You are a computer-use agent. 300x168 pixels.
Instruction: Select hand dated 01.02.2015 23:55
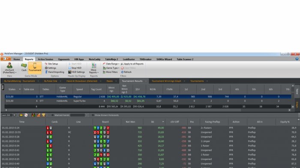pyautogui.click(x=149, y=132)
